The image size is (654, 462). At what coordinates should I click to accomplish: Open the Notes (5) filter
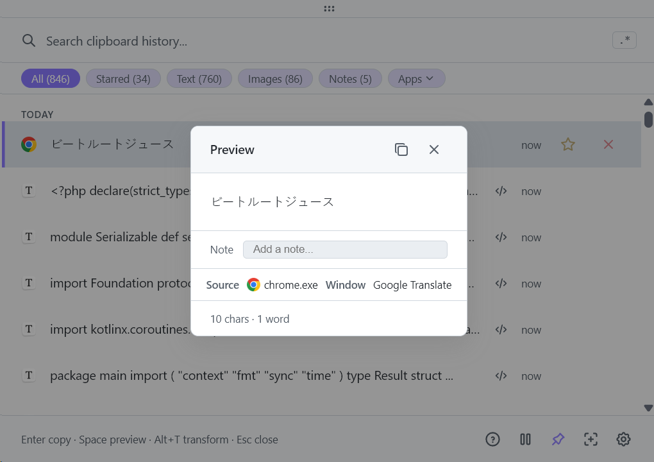coord(350,79)
